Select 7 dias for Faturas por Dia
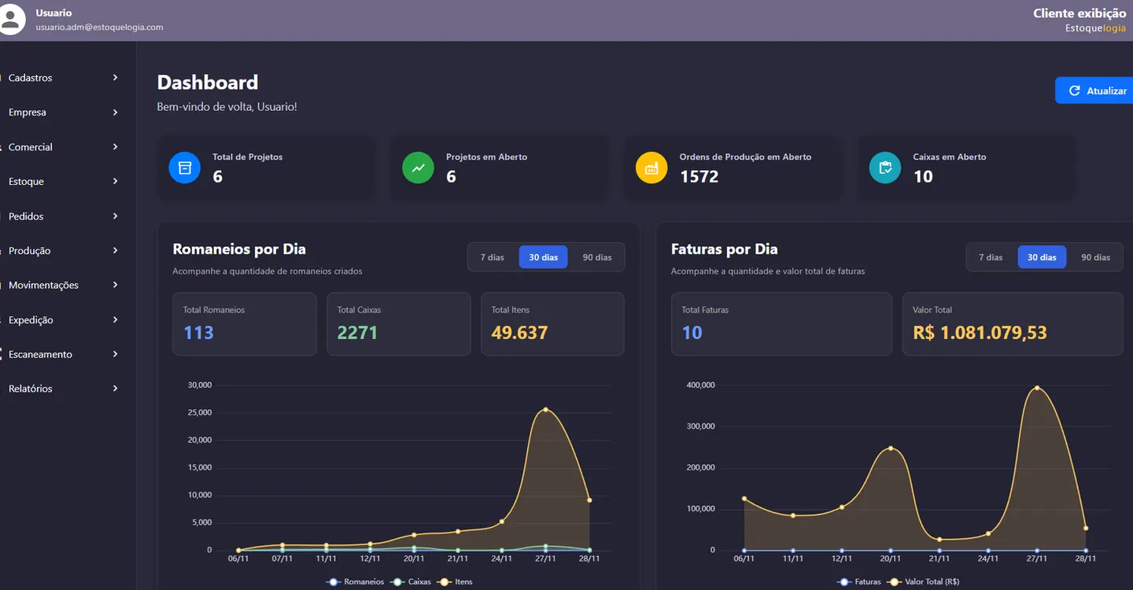 tap(991, 257)
